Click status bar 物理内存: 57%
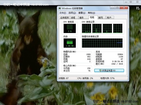 point(107,78)
